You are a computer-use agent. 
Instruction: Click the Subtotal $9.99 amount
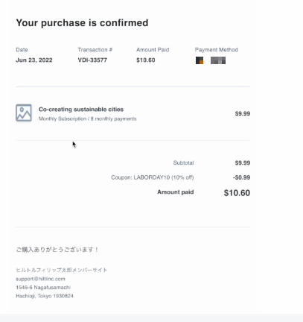tap(243, 162)
